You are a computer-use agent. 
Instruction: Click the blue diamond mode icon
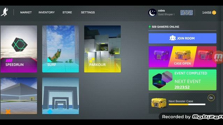pos(50,112)
